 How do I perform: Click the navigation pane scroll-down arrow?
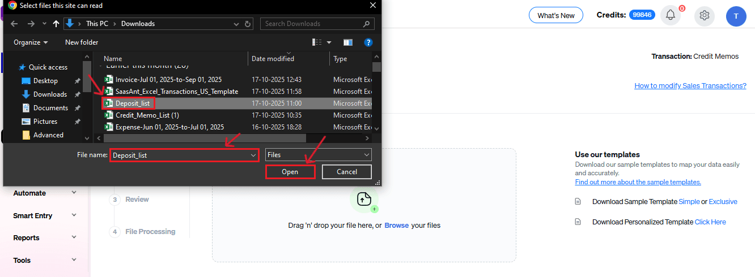click(x=87, y=137)
